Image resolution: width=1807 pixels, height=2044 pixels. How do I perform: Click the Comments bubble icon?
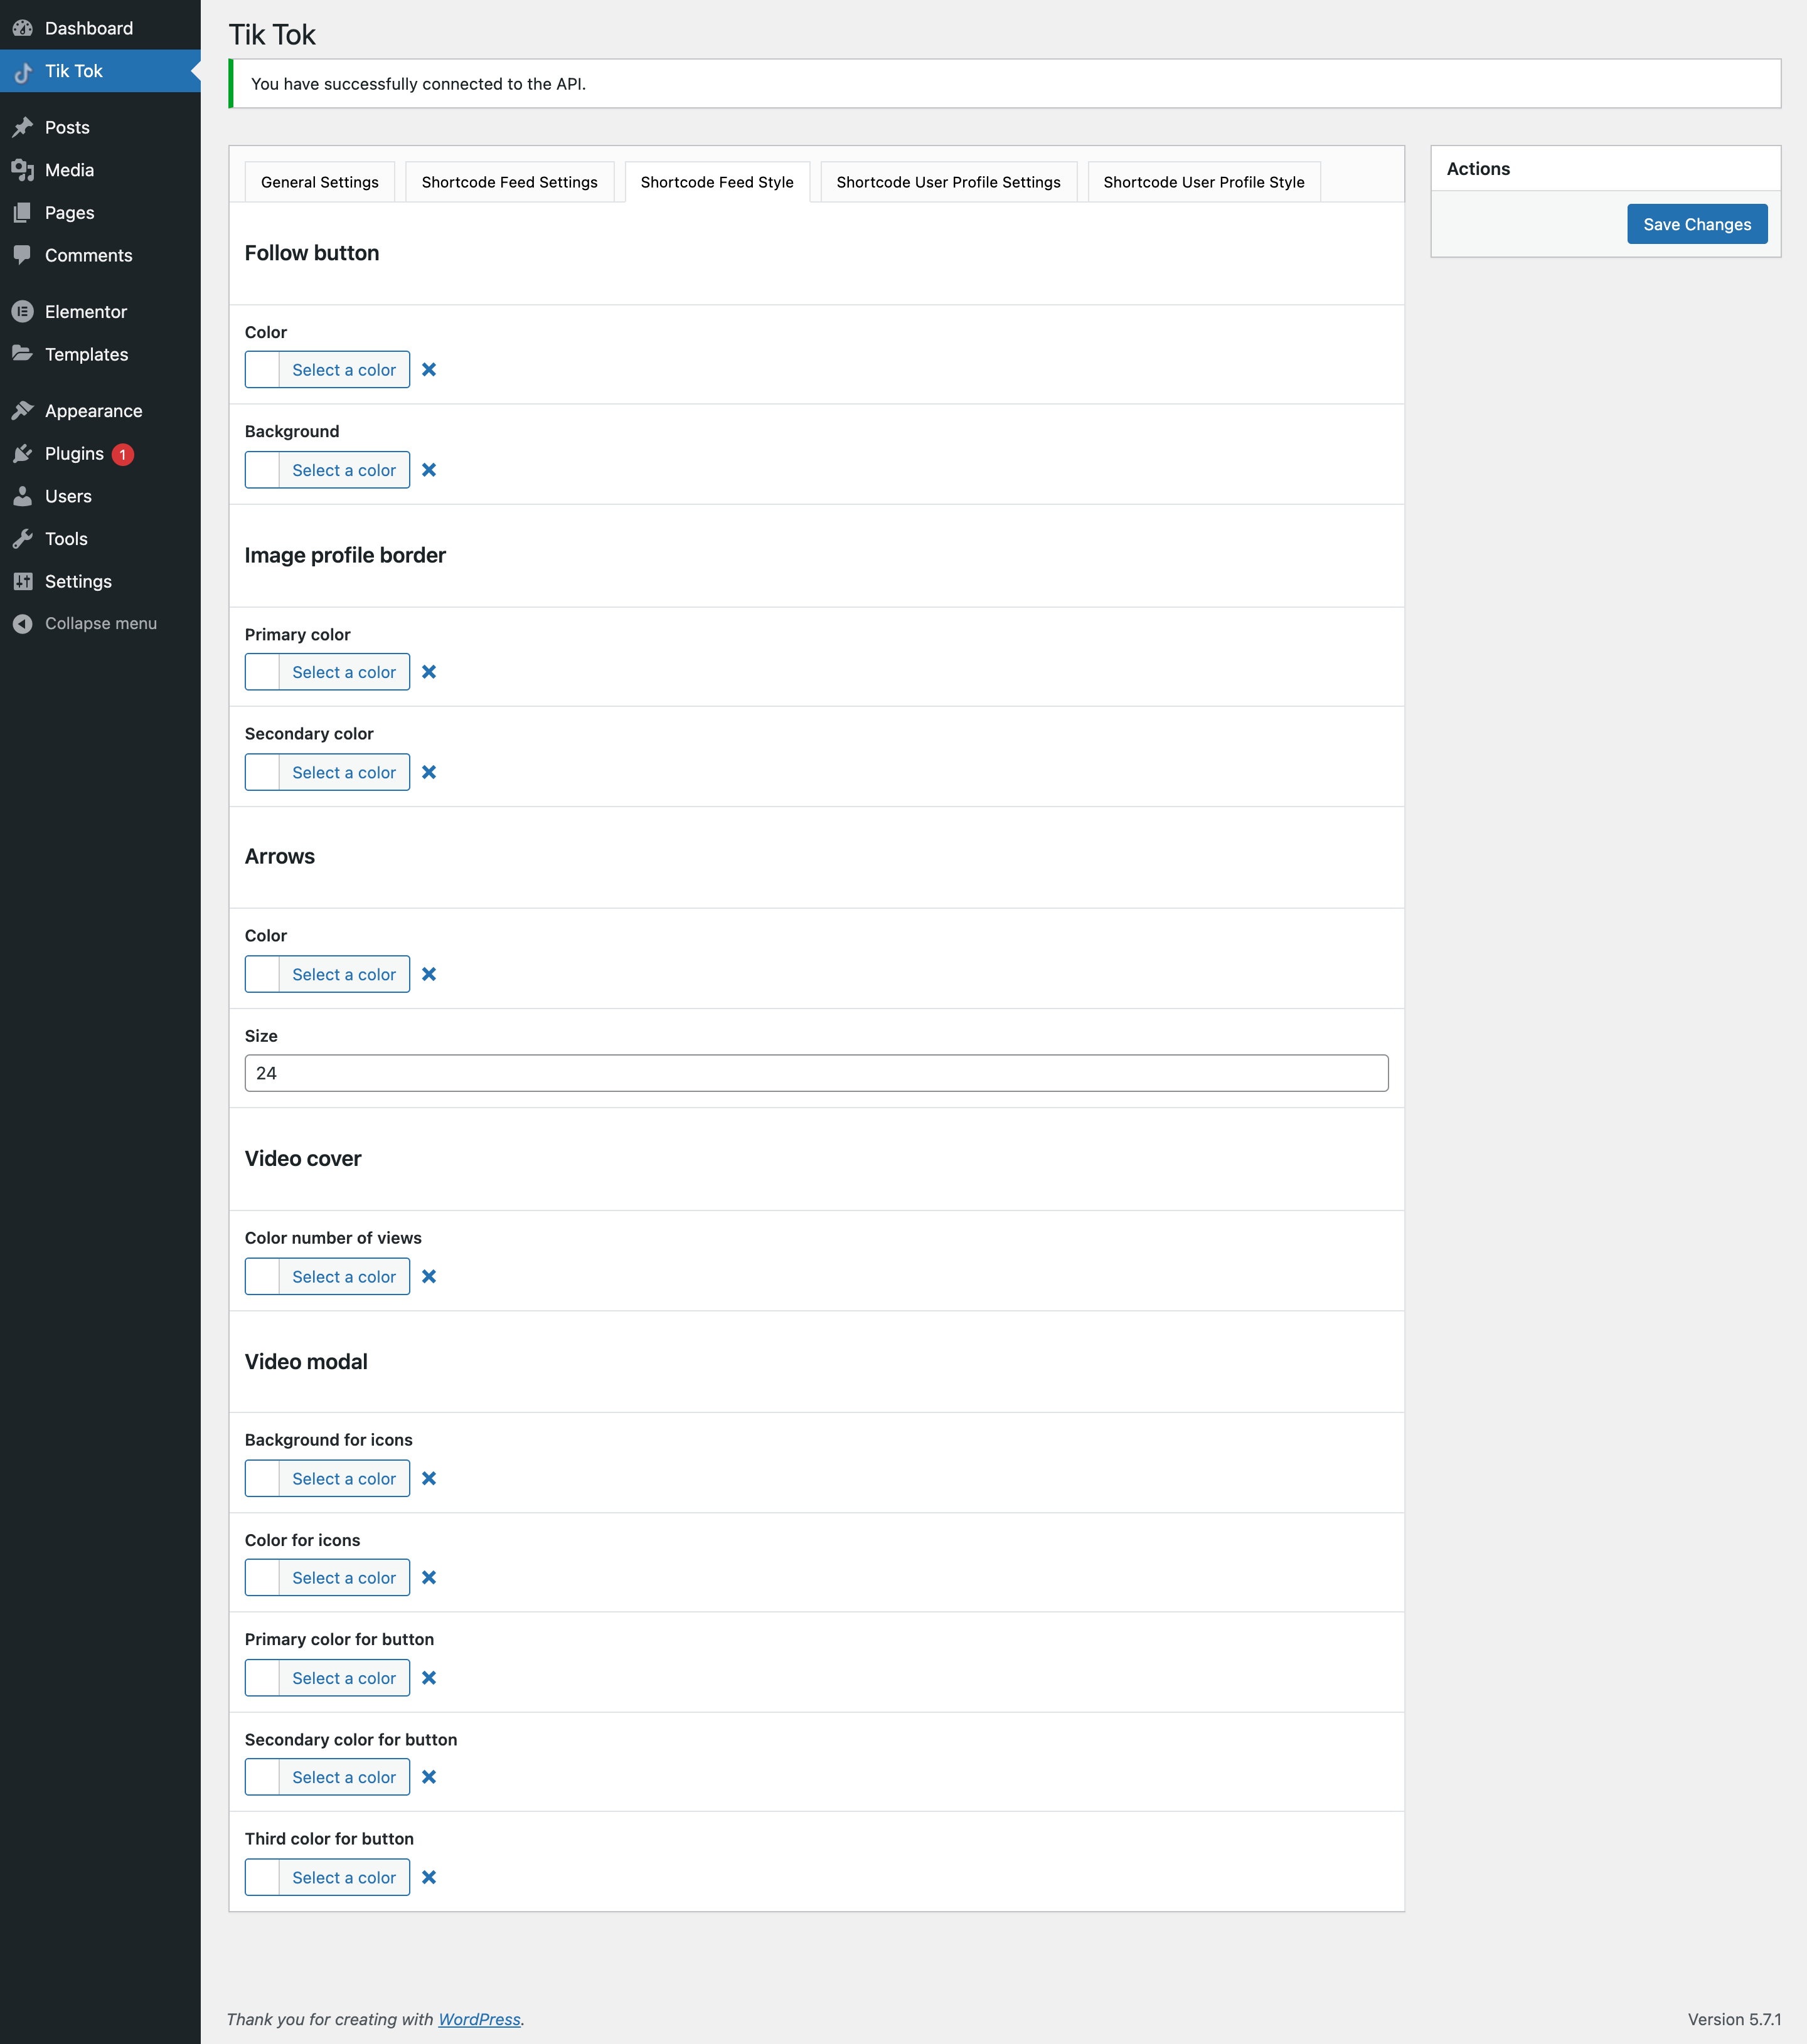coord(23,255)
